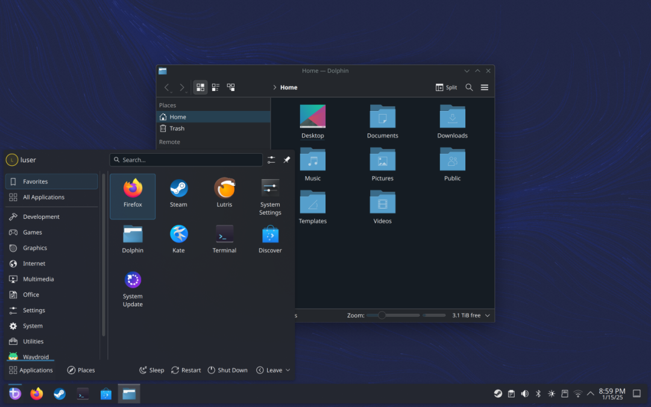Select the All Applications category
This screenshot has width=651, height=407.
point(51,197)
